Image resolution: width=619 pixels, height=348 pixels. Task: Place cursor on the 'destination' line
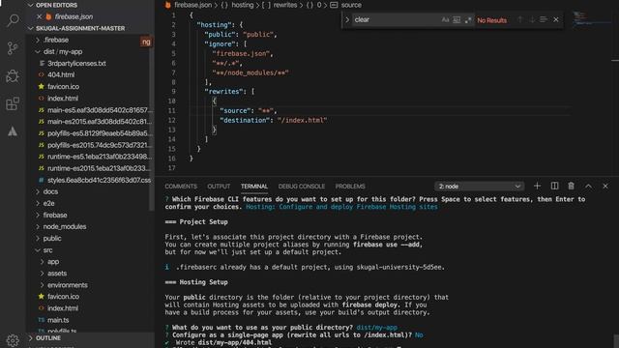click(273, 120)
